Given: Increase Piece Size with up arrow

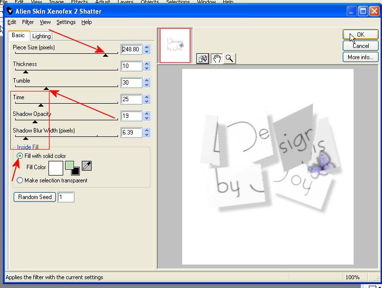Looking at the screenshot, I should tap(146, 47).
